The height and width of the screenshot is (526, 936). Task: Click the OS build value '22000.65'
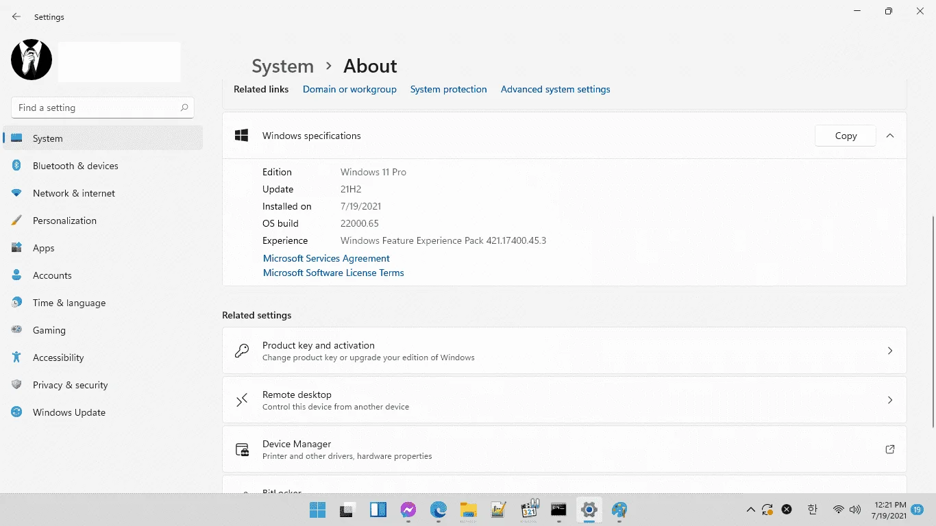pyautogui.click(x=360, y=223)
